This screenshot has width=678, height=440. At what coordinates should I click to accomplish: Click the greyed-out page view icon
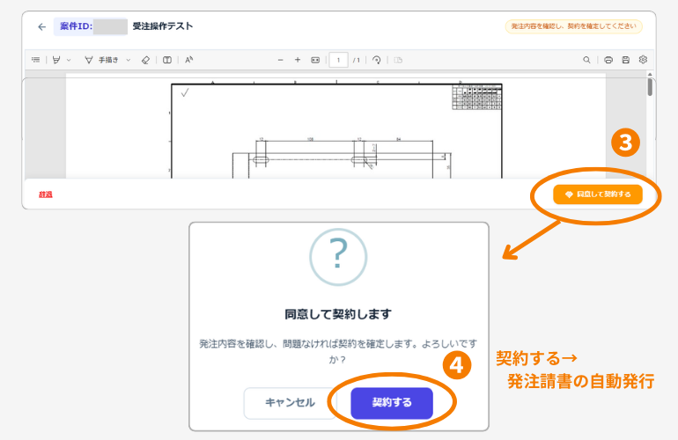[398, 60]
